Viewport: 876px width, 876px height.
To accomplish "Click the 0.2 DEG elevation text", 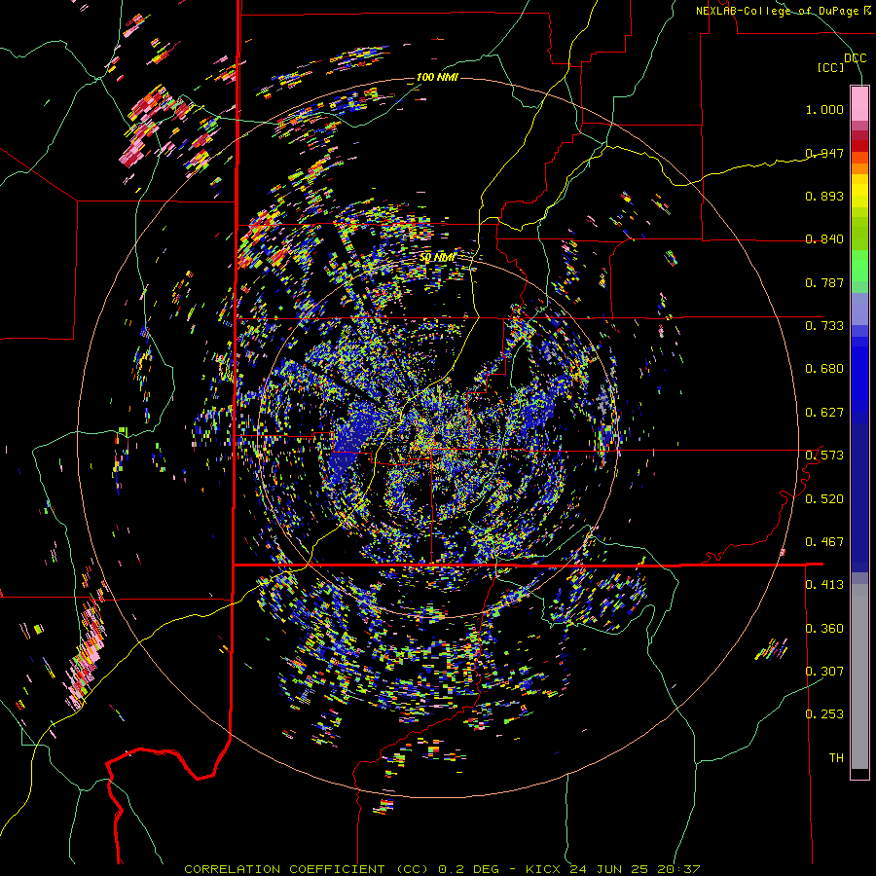I will pos(468,869).
